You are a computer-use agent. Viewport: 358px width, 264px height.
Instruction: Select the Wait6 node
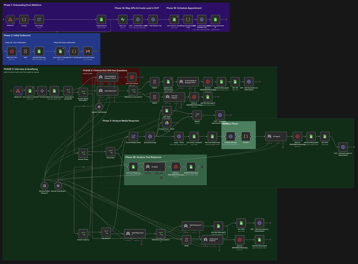(186, 240)
